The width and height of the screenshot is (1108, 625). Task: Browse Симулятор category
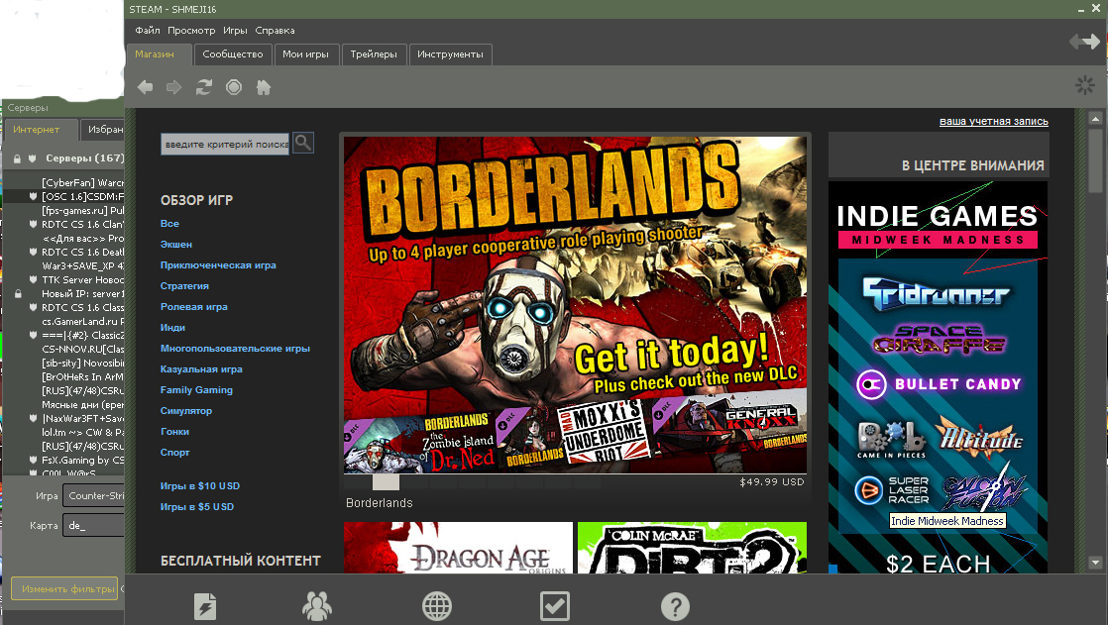click(186, 410)
